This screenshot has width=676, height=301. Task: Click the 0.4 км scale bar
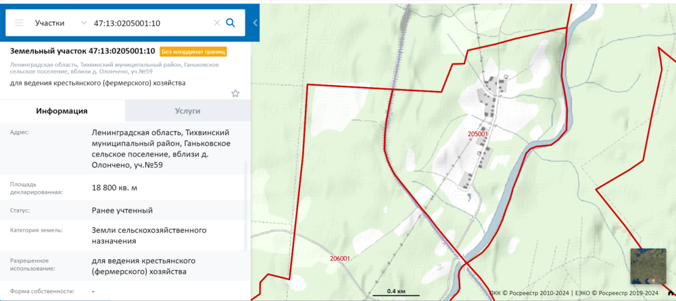[x=396, y=292]
